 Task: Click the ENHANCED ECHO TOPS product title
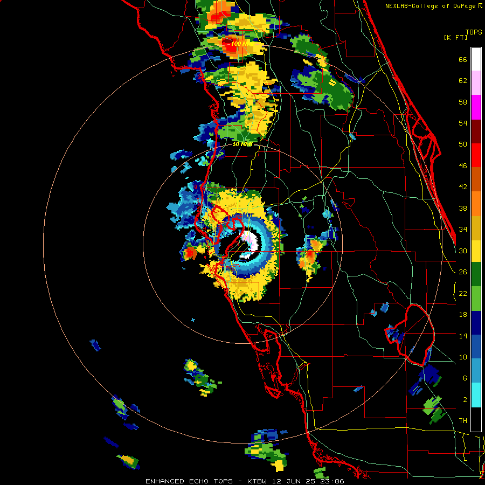point(189,481)
